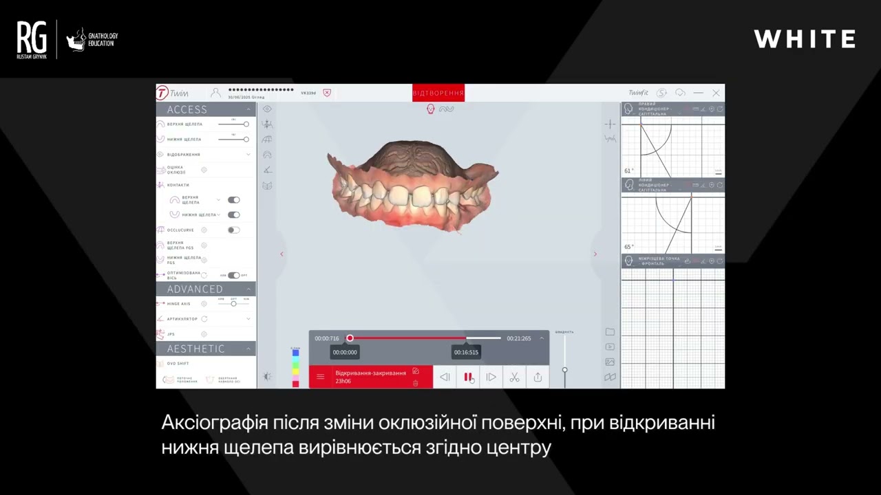Toggle Нижня щелепа contacts switch
Image resolution: width=881 pixels, height=495 pixels.
tap(234, 214)
